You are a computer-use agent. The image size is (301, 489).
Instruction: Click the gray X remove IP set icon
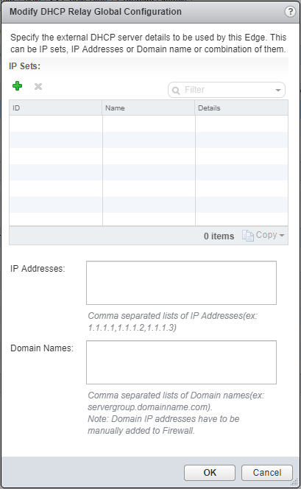point(38,86)
